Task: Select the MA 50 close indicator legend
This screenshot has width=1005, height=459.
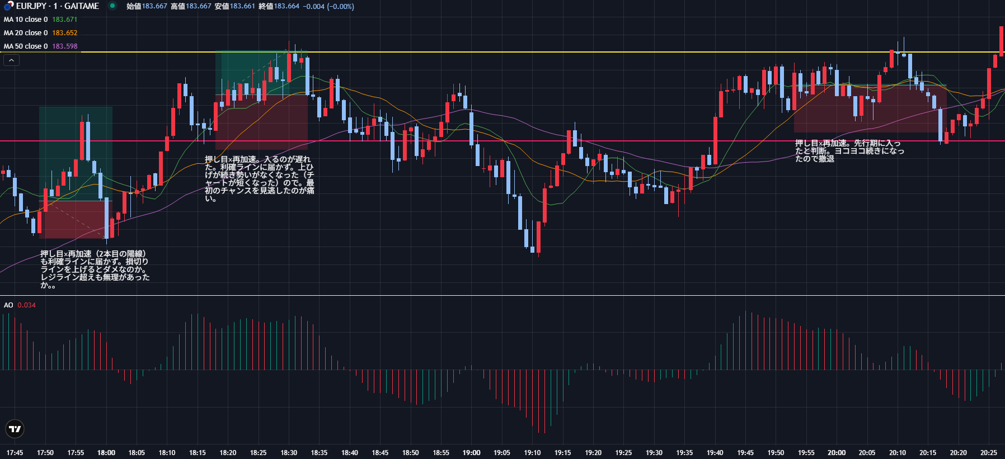Action: pos(26,46)
